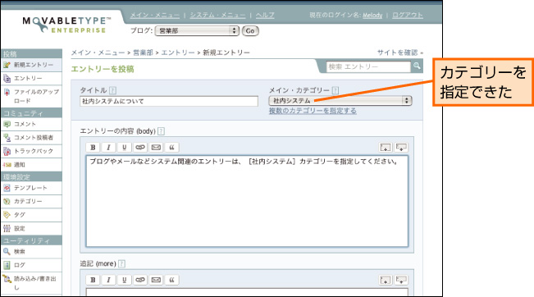The image size is (534, 297).
Task: Click the Underline button in body editor
Action: [x=125, y=147]
